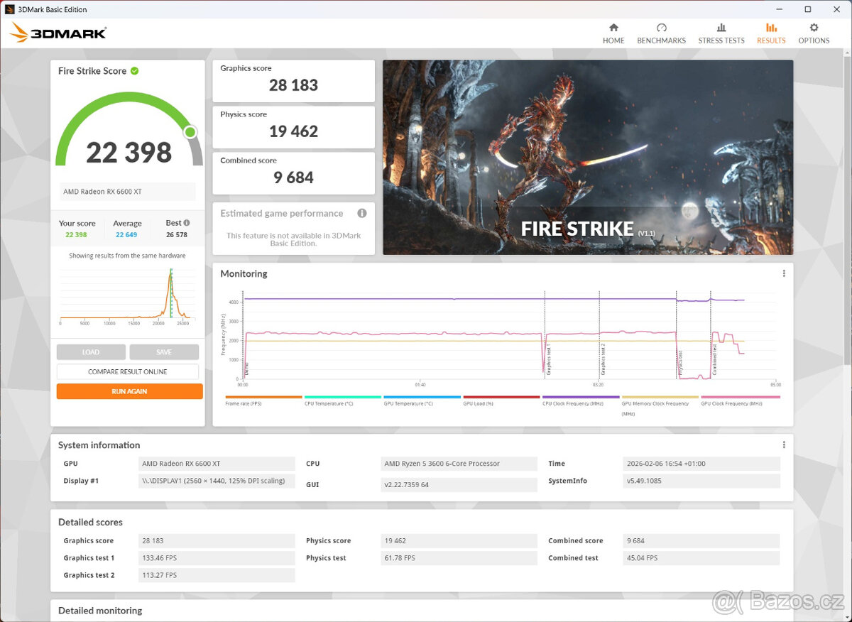Click the info icon beside Estimated game performance
The height and width of the screenshot is (622, 852).
(362, 213)
